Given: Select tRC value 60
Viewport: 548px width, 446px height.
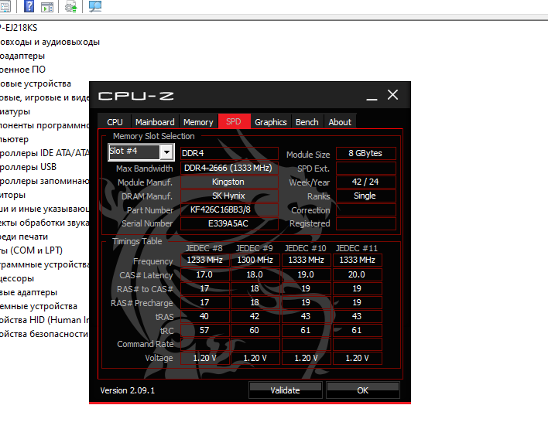Looking at the screenshot, I should [255, 331].
